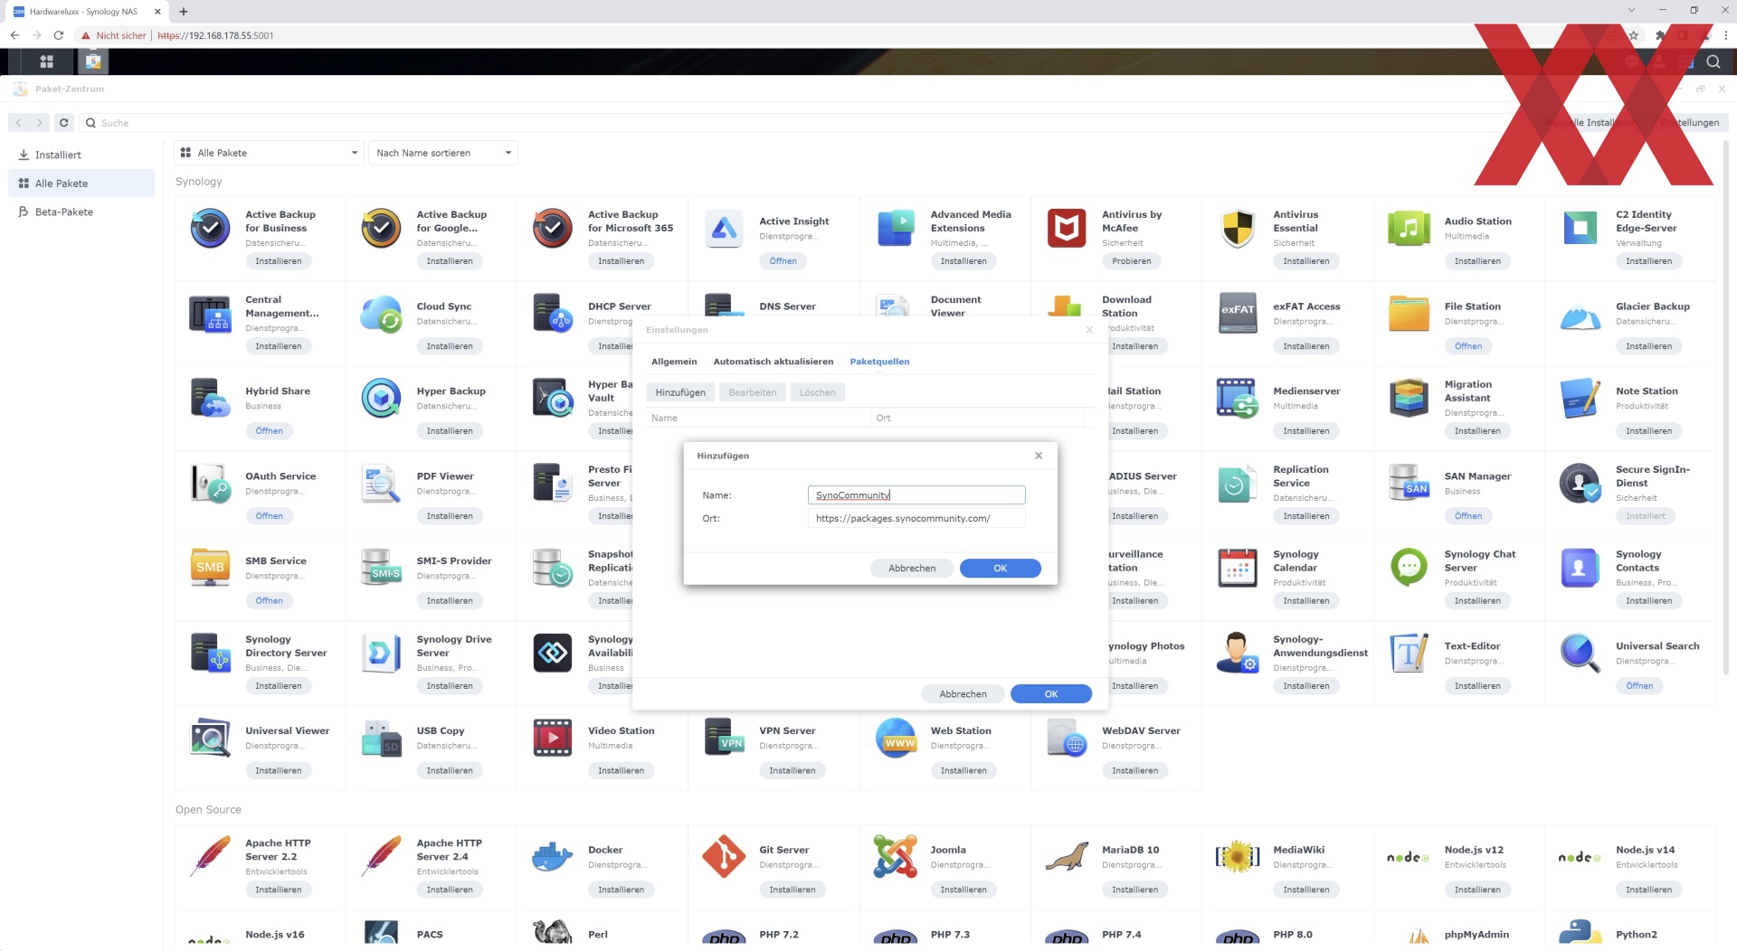Select Installiert in the sidebar
The image size is (1737, 951).
(x=82, y=155)
